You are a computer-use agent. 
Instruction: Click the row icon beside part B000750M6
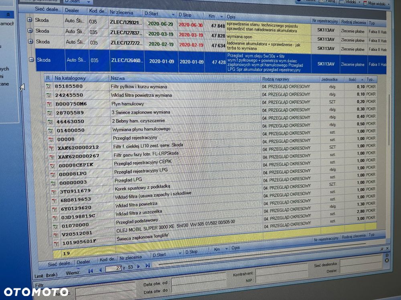[49, 104]
